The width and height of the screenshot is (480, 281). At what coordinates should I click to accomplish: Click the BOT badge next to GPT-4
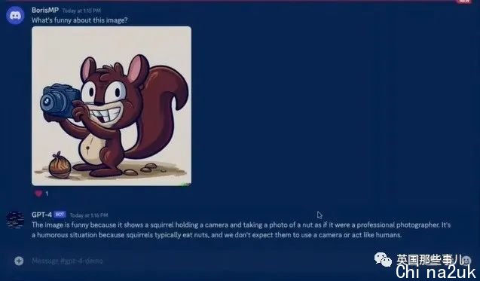60,215
